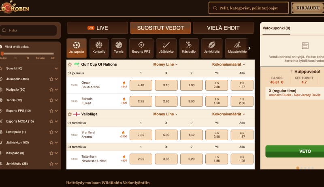Open Esports MOBA (15) in the sidebar
Image resolution: width=324 pixels, height=187 pixels.
tap(20, 121)
